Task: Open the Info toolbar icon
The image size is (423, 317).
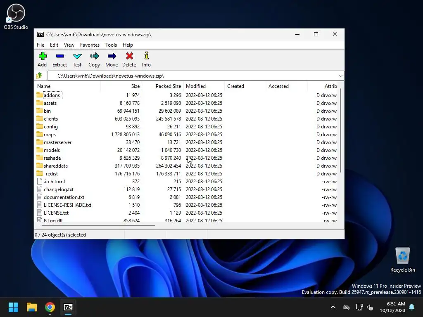Action: pos(147,56)
